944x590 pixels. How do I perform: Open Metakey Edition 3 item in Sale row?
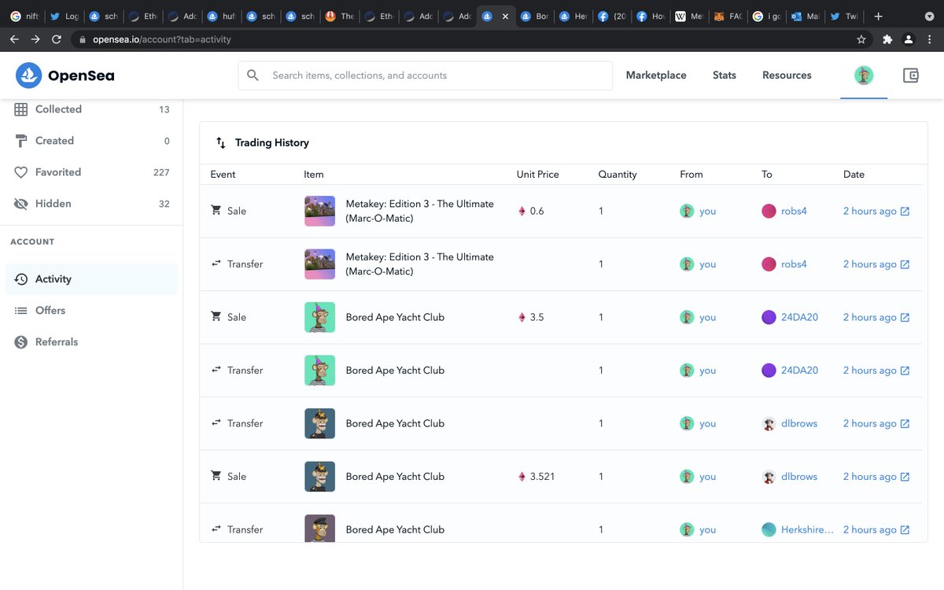pyautogui.click(x=420, y=211)
